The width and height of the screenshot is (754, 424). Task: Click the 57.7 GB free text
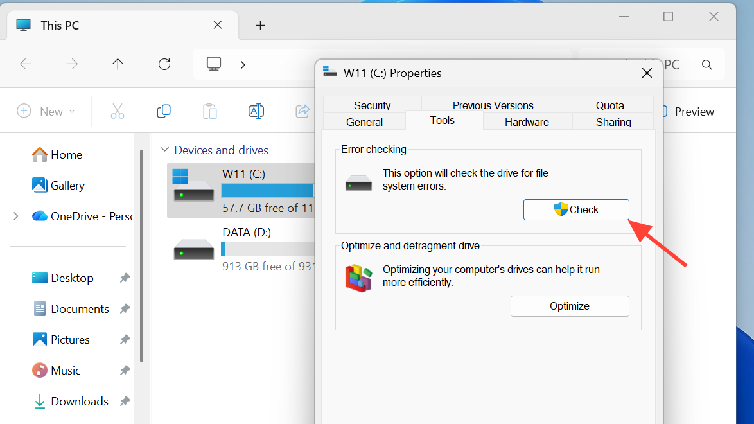tap(268, 208)
